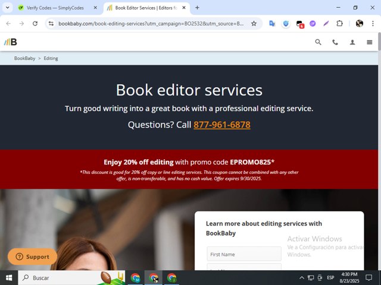Click the First Name field
Screen dimensions: 381x285
pyautogui.click(x=244, y=254)
